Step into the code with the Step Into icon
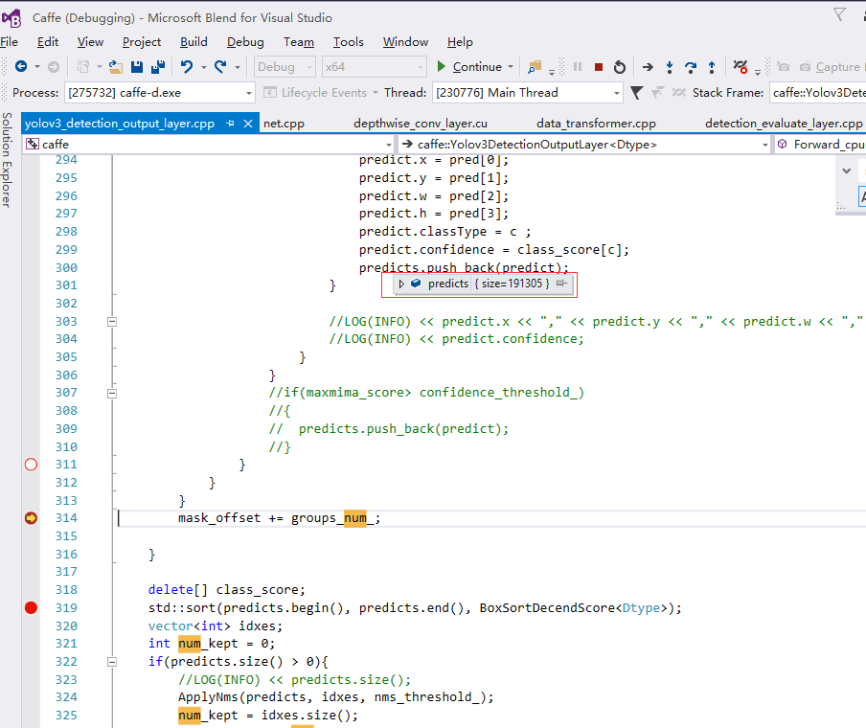This screenshot has width=866, height=728. click(670, 67)
